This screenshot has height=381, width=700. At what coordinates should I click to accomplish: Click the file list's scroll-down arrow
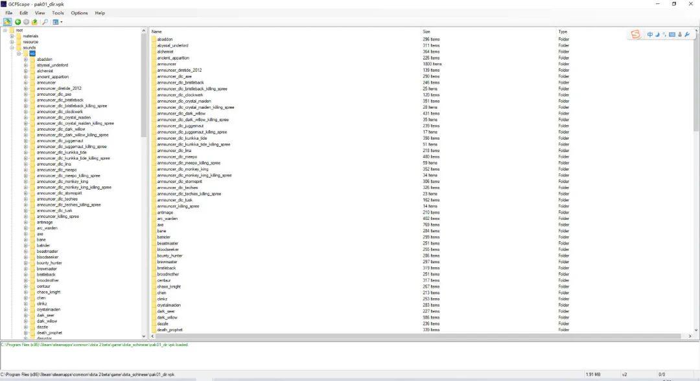tap(696, 330)
